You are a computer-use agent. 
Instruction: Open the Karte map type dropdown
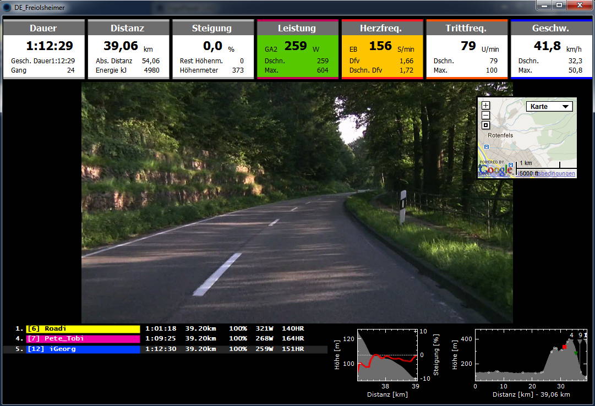pos(549,107)
